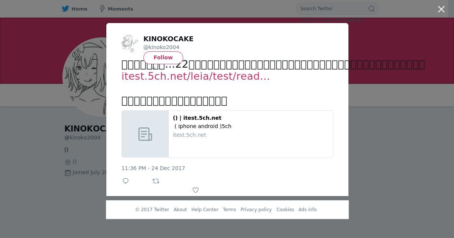Click the Twitter bird Home icon

(x=65, y=9)
